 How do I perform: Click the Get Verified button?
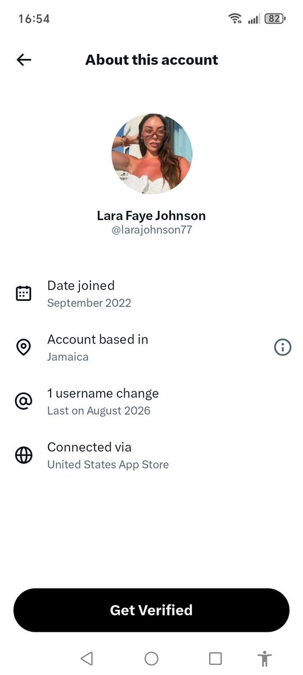[x=151, y=610]
